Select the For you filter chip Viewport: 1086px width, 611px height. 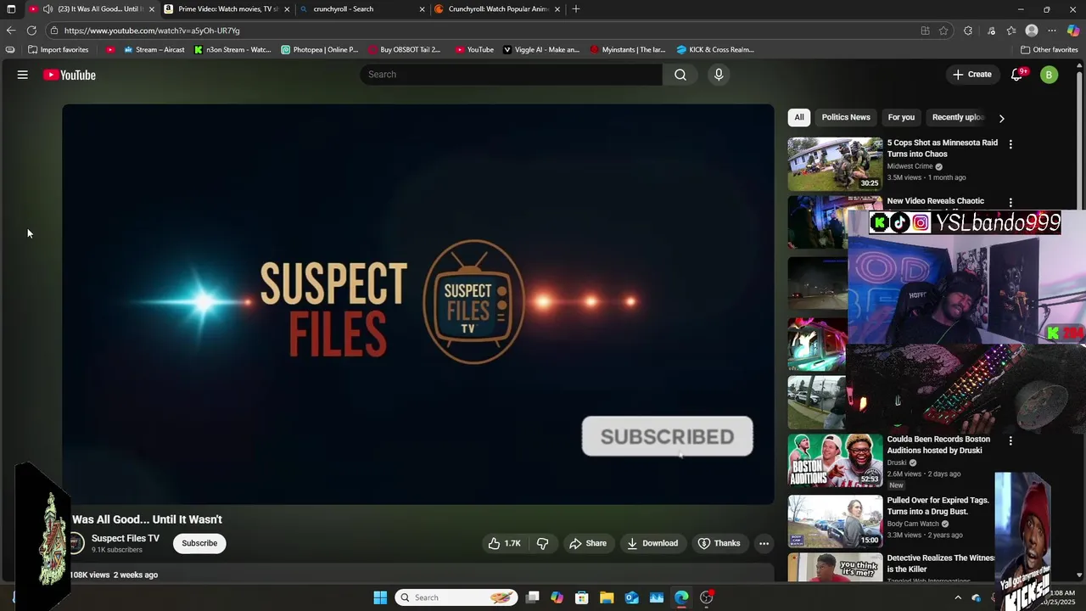pos(901,117)
